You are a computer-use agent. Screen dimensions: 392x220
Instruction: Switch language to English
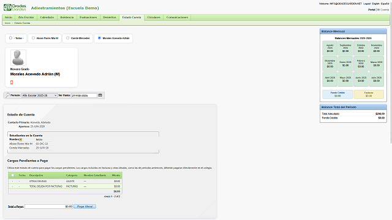coord(375,4)
